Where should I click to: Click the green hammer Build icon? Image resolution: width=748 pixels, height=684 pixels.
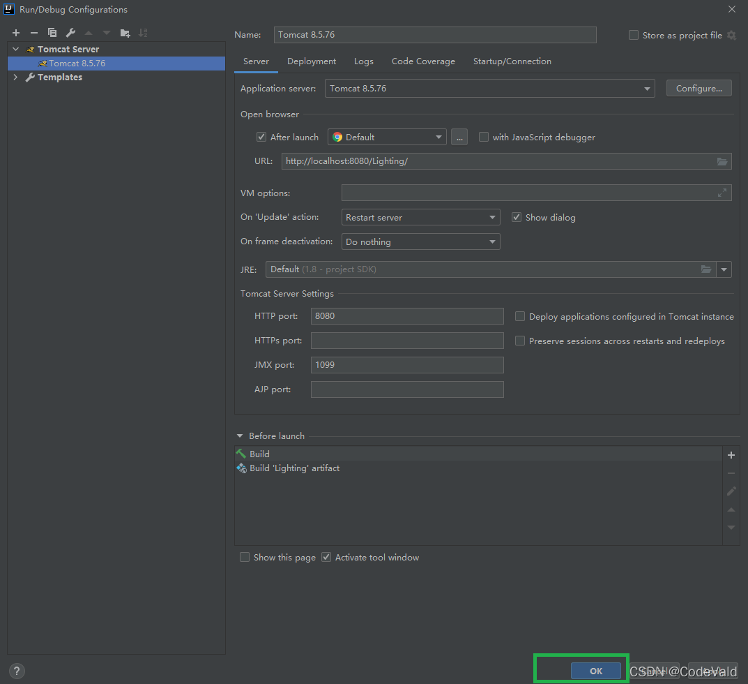point(241,454)
